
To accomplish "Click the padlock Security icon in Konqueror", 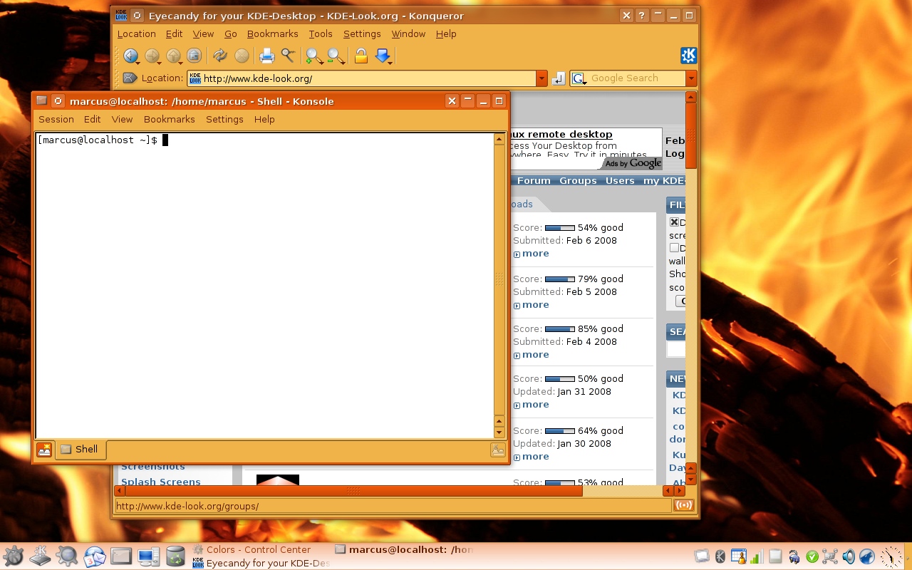I will 361,56.
